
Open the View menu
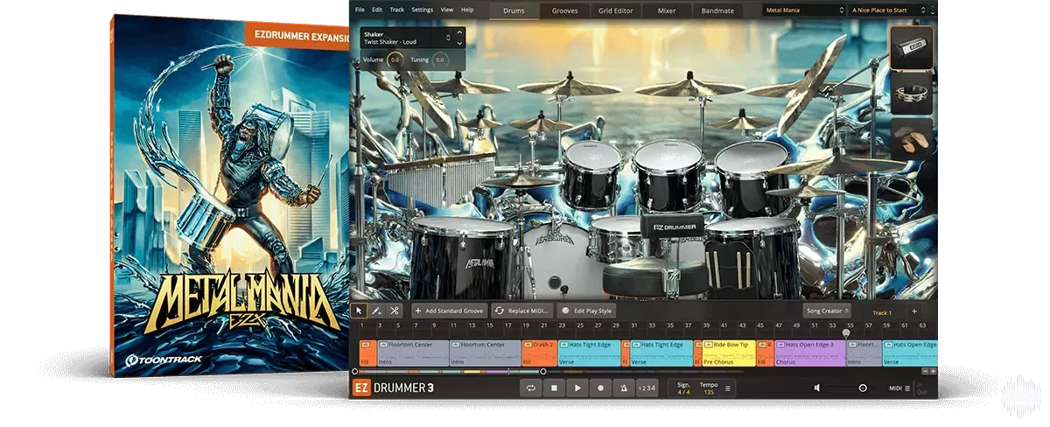447,10
